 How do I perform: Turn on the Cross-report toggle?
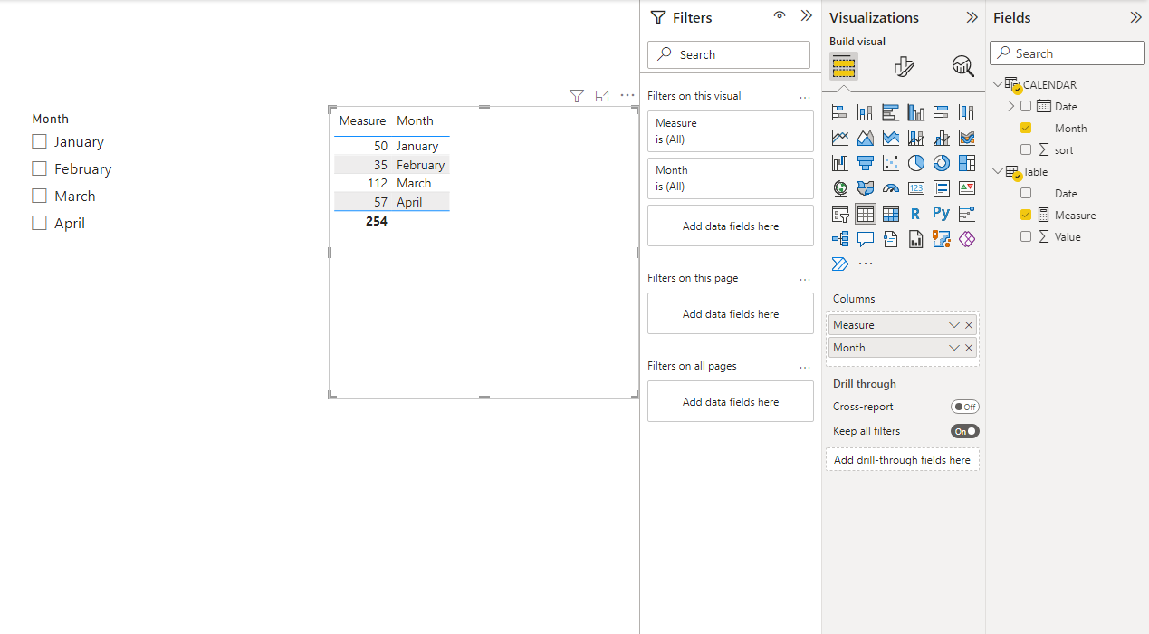[x=965, y=408]
